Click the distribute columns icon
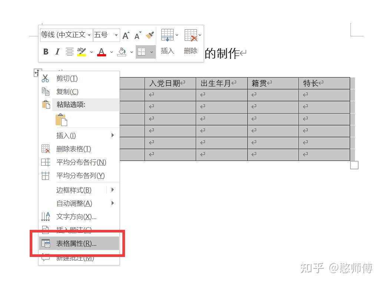The image size is (382, 284). click(x=46, y=175)
